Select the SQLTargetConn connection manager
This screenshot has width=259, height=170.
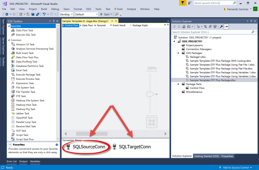tap(132, 147)
